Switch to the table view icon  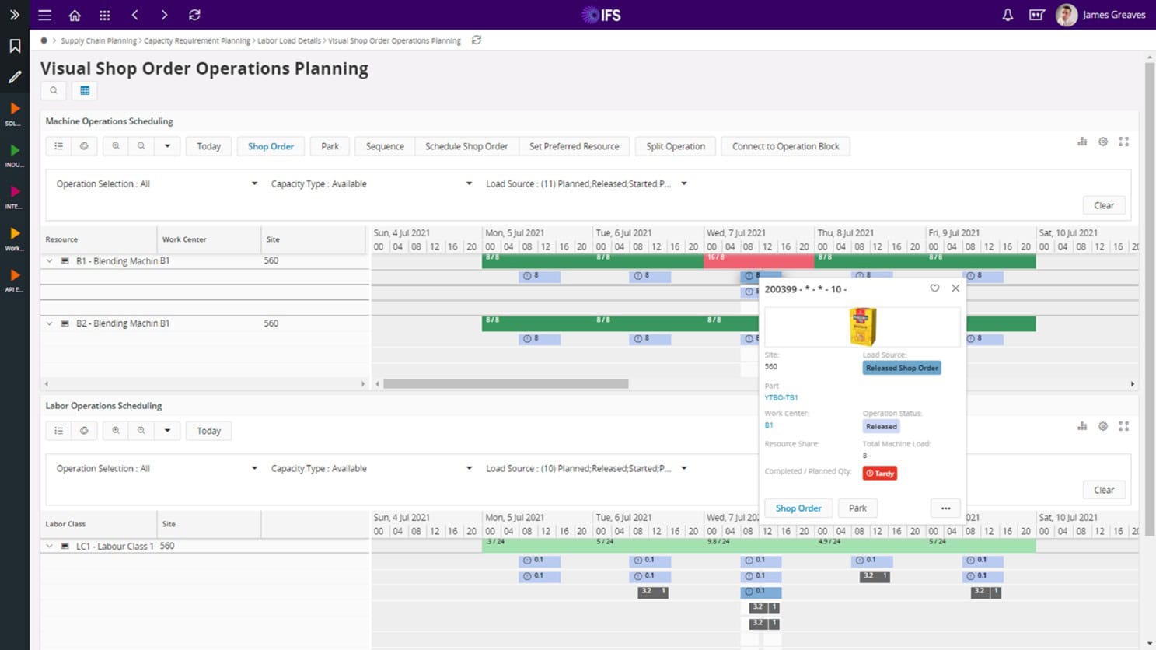pos(85,90)
